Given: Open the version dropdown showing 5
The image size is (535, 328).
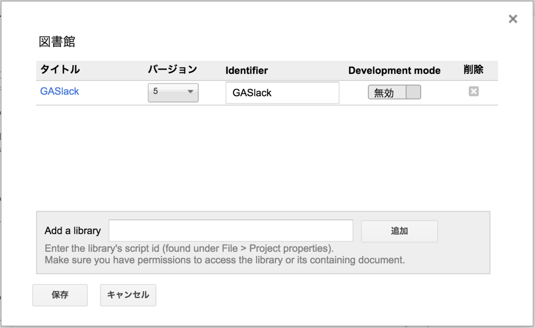Looking at the screenshot, I should coord(173,93).
